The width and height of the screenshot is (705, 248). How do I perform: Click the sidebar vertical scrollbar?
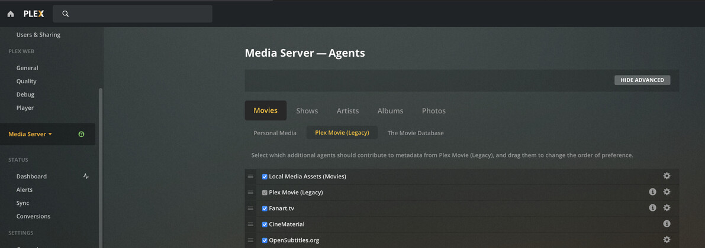click(101, 168)
